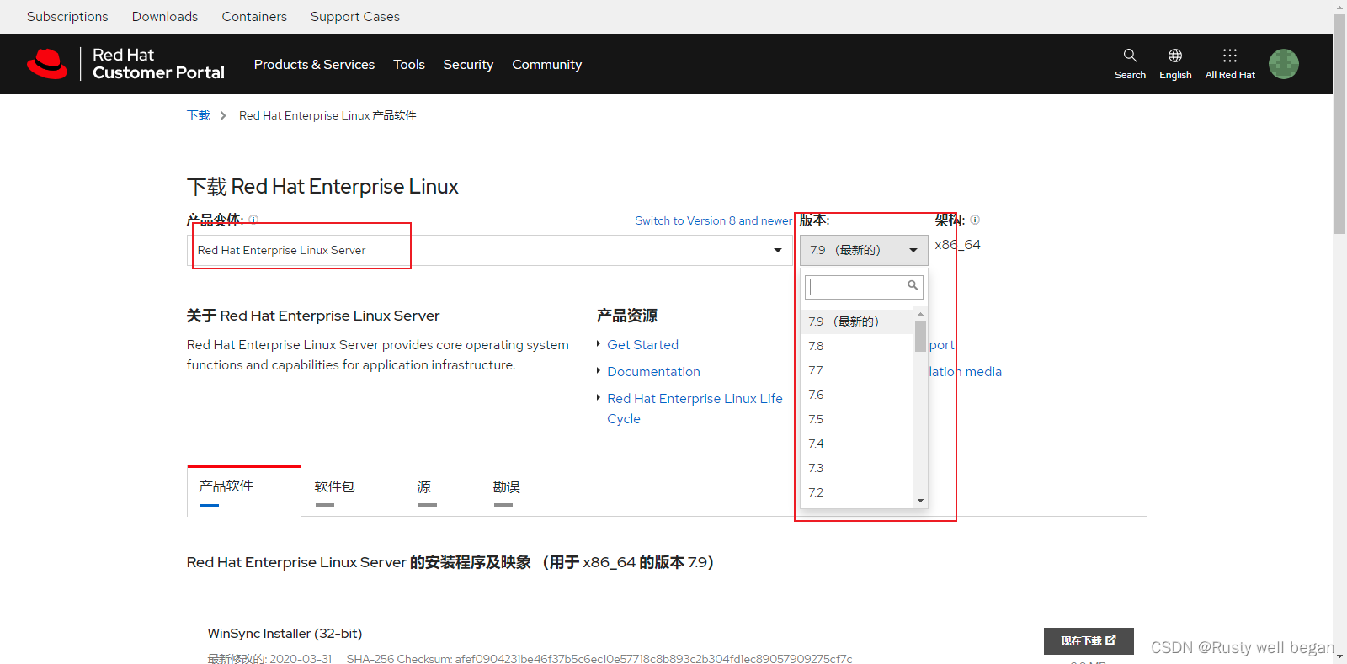The image size is (1347, 664).
Task: Open the Downloads menu item
Action: pos(165,16)
